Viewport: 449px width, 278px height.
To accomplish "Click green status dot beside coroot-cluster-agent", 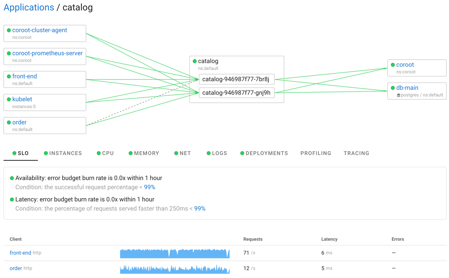I will tap(9, 31).
